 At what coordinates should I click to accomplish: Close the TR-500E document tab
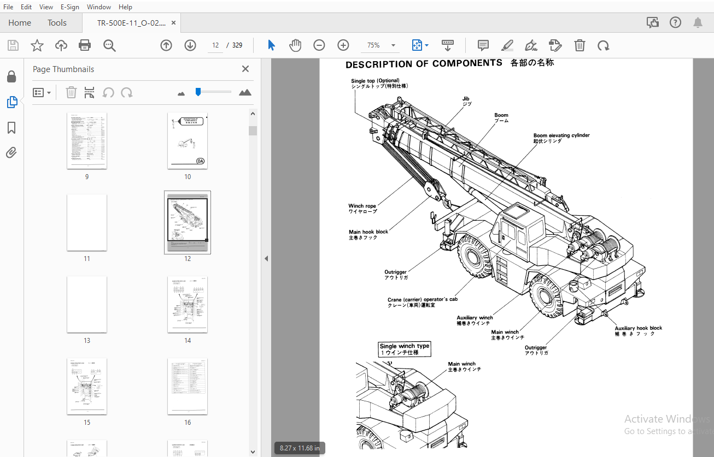point(174,23)
